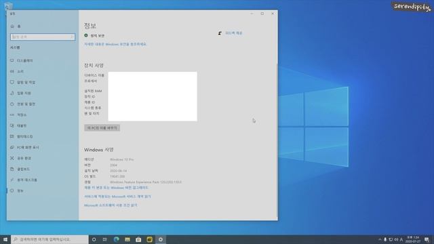Viewport: 434px width, 244px height.
Task: Open change product key or upgrade link
Action: click(x=116, y=188)
